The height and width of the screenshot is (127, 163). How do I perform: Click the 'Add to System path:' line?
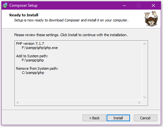point(32,56)
